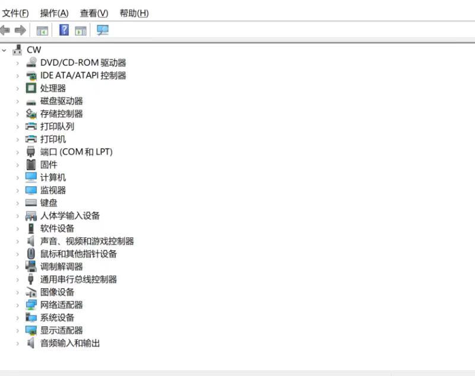Viewport: 475px width, 376px height.
Task: Click the blue question mark help icon
Action: 64,30
